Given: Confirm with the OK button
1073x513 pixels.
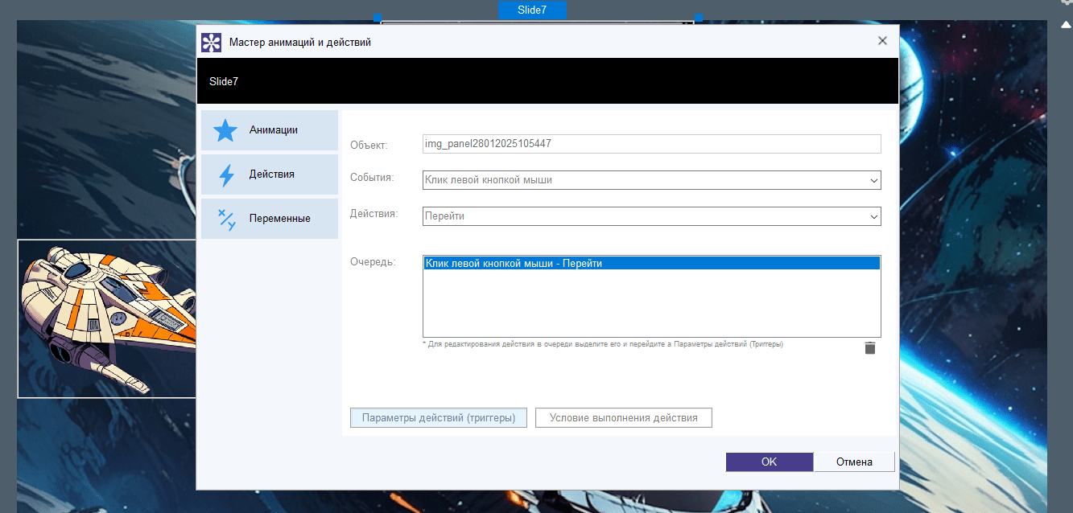Looking at the screenshot, I should 770,462.
